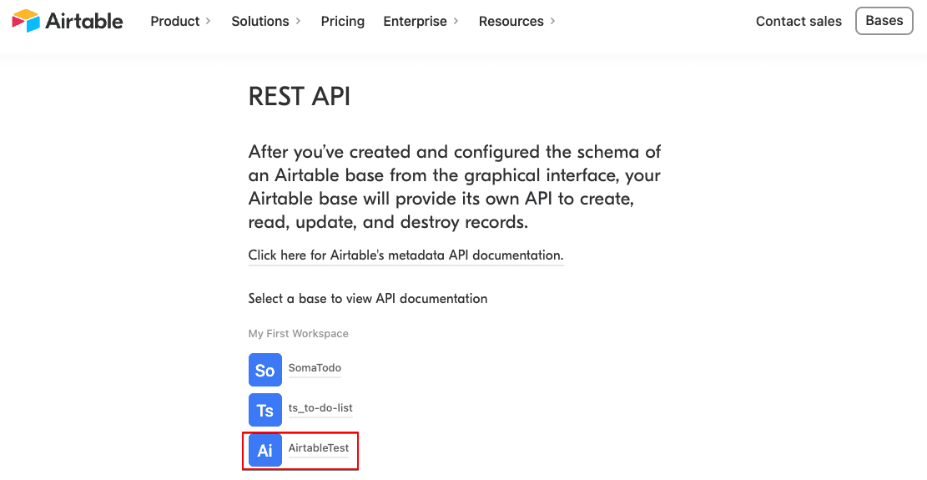Select the blue Ts base icon
Viewport: 927px width, 480px height.
click(x=265, y=410)
